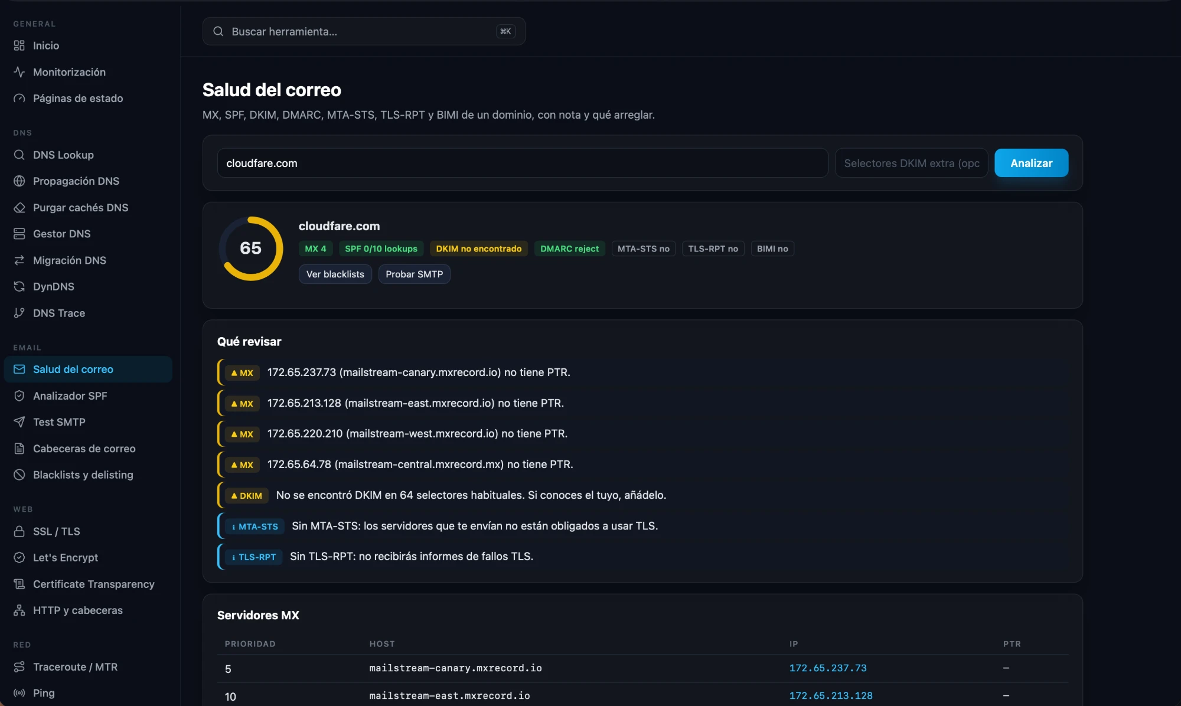Click the DNS Trace branch icon
The width and height of the screenshot is (1181, 706).
tap(19, 313)
